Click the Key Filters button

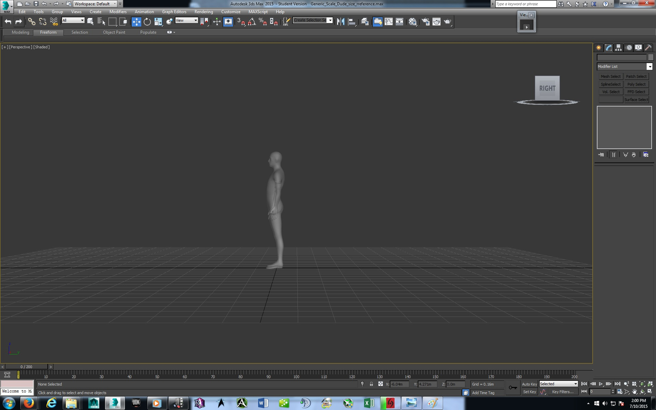563,392
